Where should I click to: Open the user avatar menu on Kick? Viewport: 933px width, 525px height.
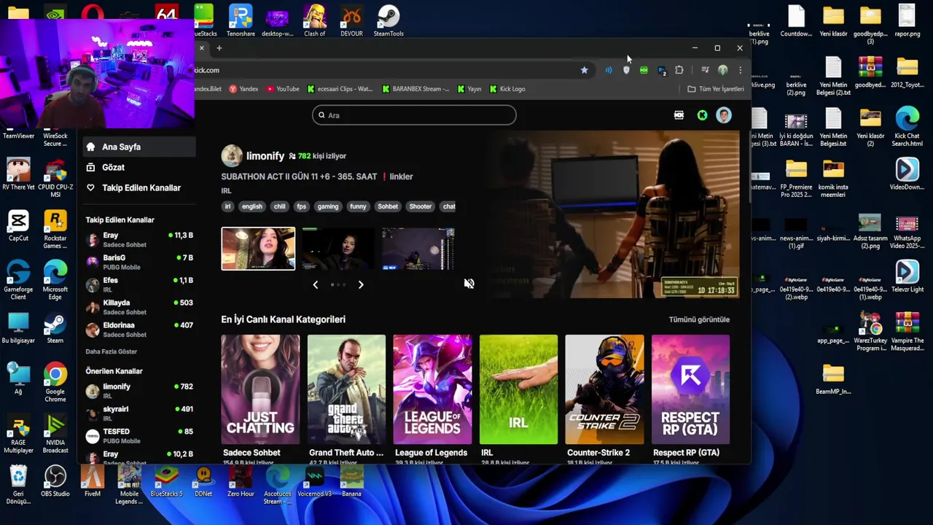pos(724,115)
